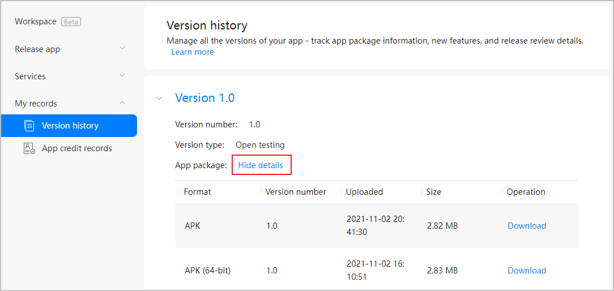Click the Format column header

coord(197,192)
